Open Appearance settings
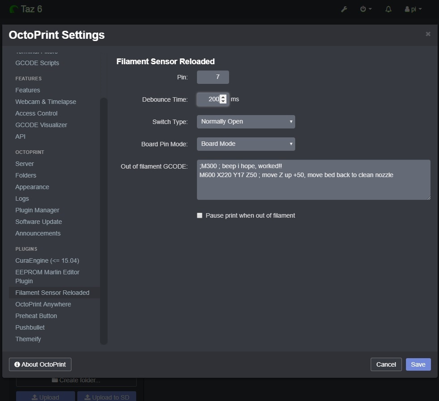Image resolution: width=439 pixels, height=401 pixels. (32, 187)
